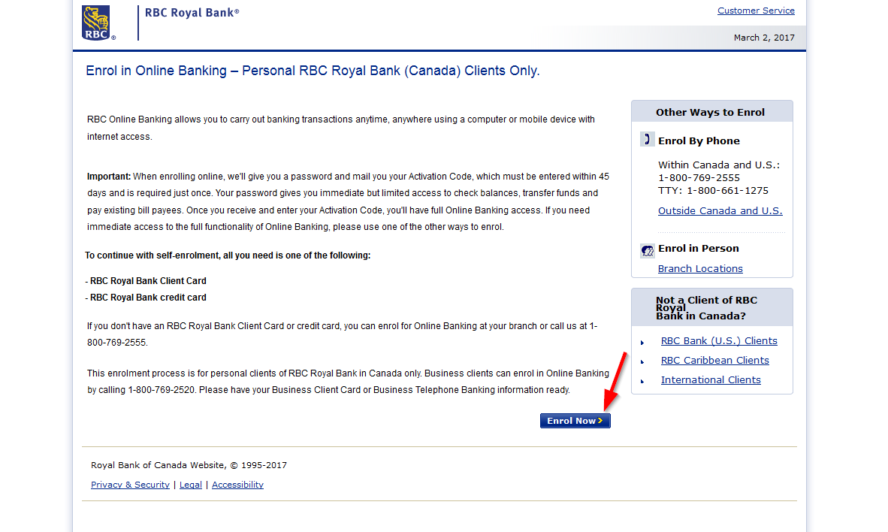This screenshot has width=888, height=532.
Task: Follow the RBC Caribbean Clients link
Action: tap(714, 361)
